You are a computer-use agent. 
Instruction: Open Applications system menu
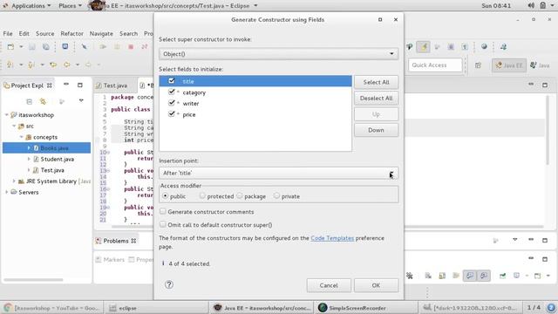[31, 6]
